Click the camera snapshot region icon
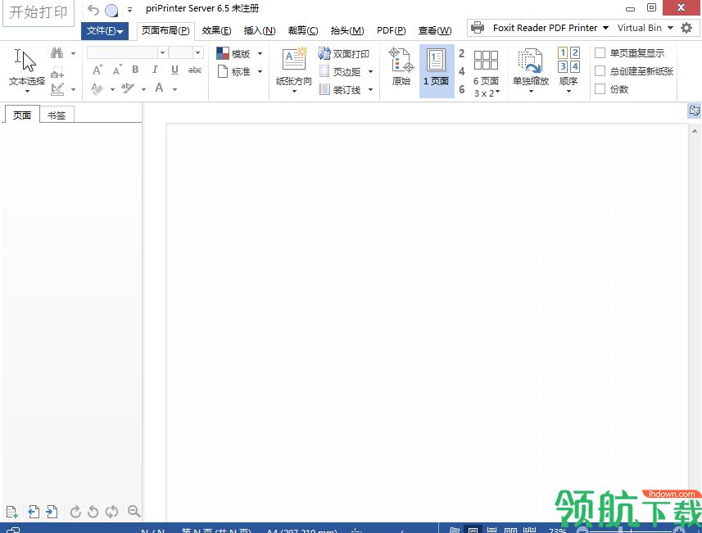The width and height of the screenshot is (702, 533). (x=57, y=73)
